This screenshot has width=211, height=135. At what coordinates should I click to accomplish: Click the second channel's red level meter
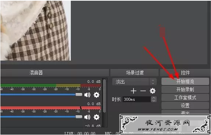(51, 108)
